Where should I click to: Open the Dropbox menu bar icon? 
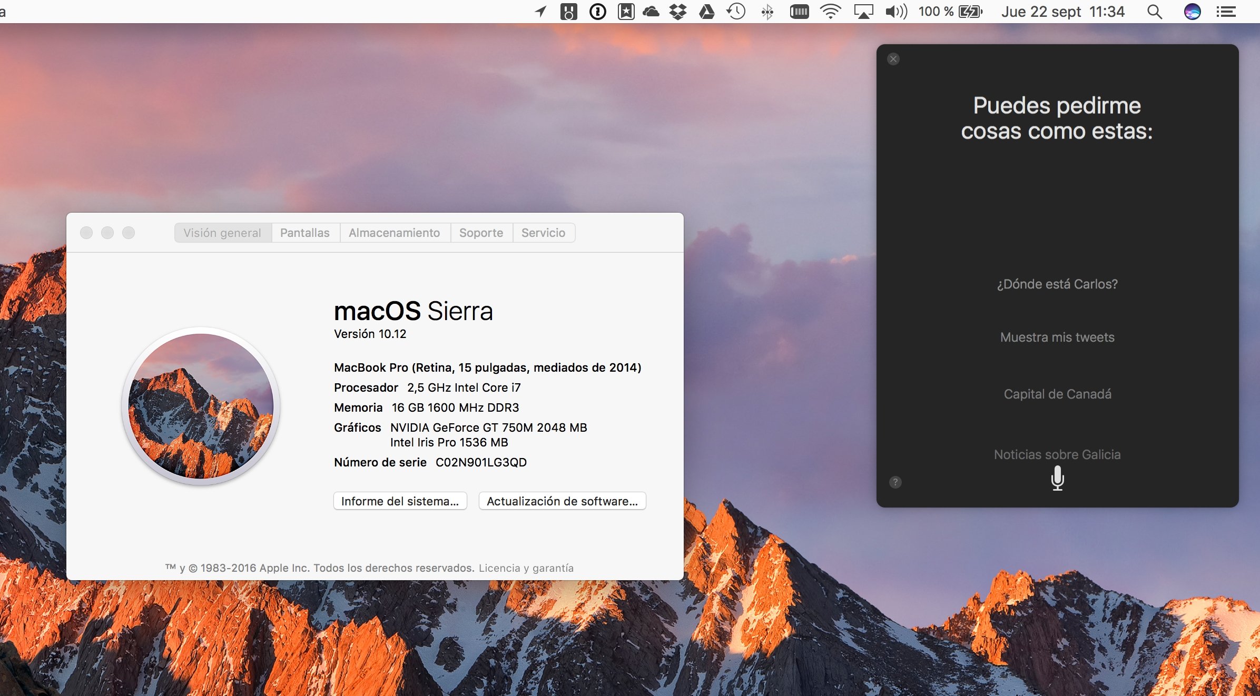pos(678,12)
